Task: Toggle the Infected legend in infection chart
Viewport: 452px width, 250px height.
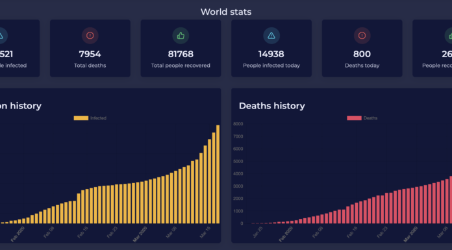Action: click(x=90, y=118)
